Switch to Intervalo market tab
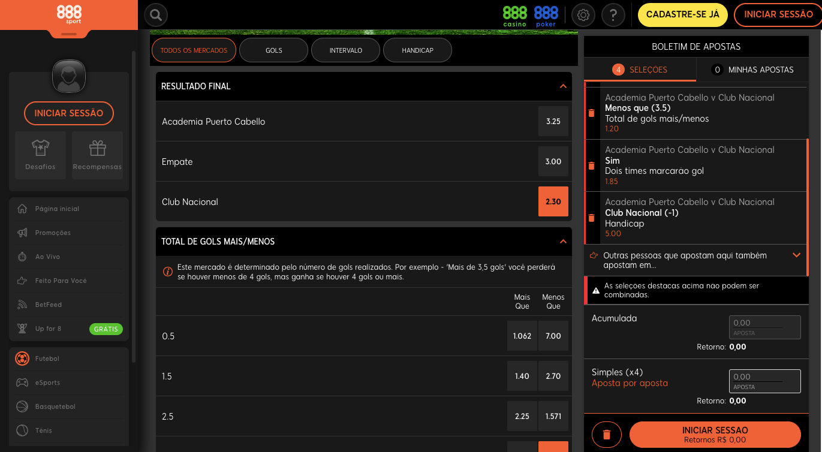This screenshot has height=452, width=822. (x=345, y=50)
